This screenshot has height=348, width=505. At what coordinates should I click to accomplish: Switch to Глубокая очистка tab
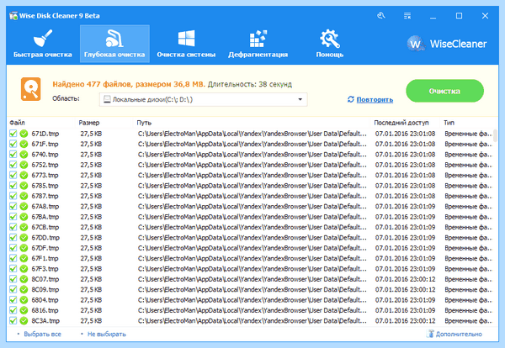(114, 44)
